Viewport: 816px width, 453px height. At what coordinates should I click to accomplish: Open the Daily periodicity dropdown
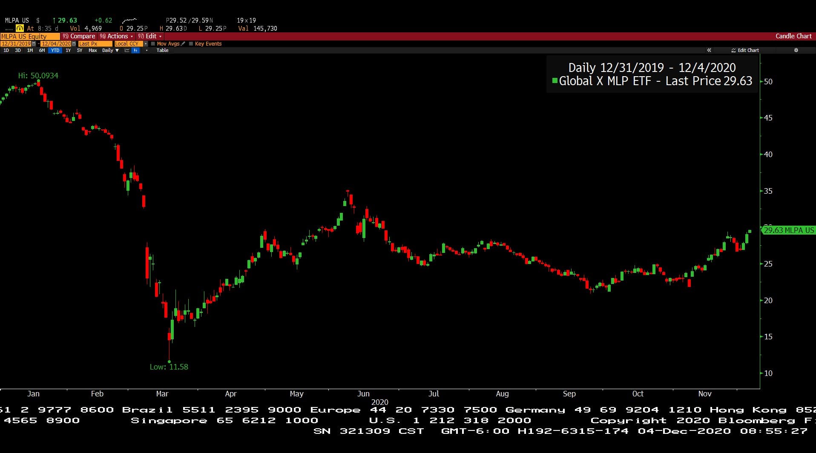point(110,50)
